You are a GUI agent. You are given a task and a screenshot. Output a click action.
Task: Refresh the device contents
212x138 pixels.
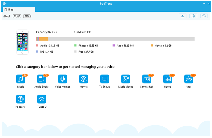click(x=204, y=16)
